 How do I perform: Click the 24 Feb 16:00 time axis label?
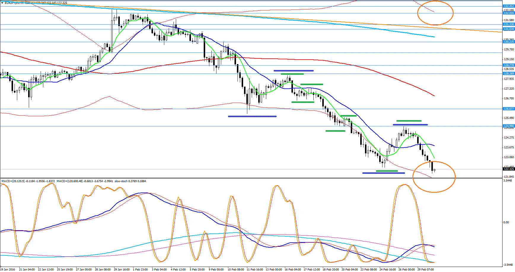[388, 270]
